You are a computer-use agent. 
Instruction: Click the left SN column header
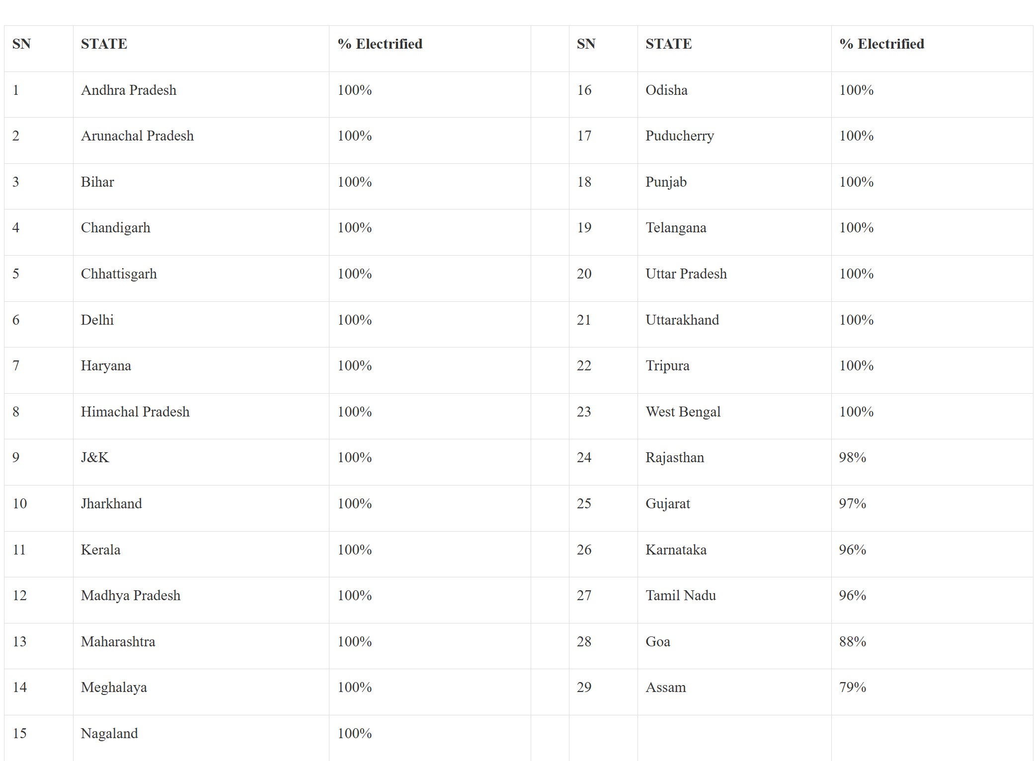[21, 44]
